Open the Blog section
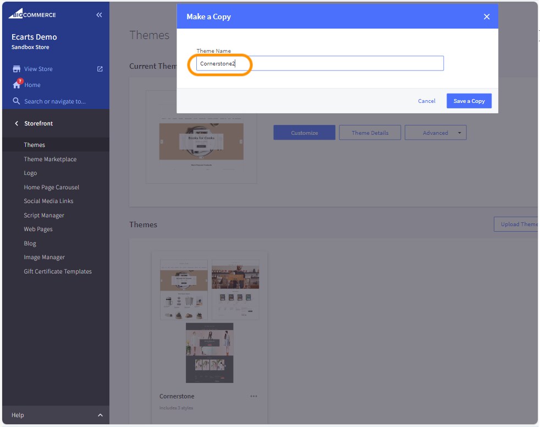 (30, 243)
